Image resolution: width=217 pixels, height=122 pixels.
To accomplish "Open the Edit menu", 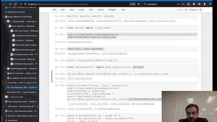I will click(x=63, y=10).
